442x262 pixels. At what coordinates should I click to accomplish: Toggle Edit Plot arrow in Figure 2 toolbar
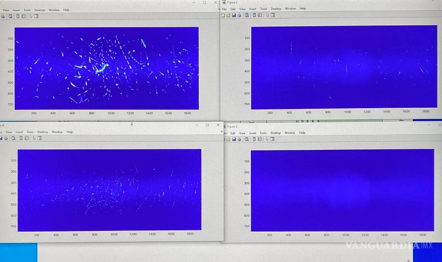(x=267, y=15)
